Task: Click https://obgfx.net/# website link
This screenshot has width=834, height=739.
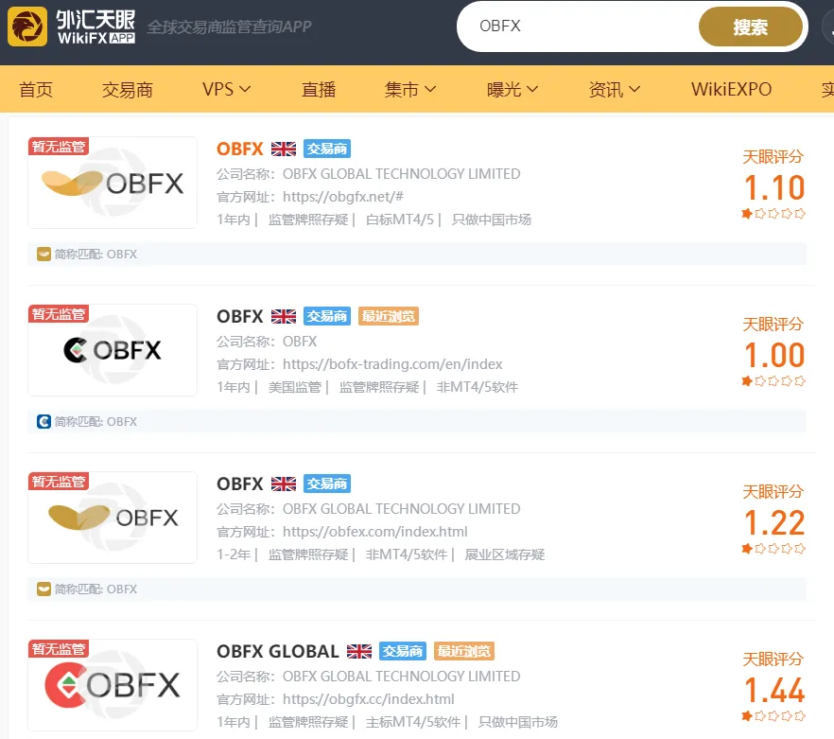Action: (x=343, y=197)
